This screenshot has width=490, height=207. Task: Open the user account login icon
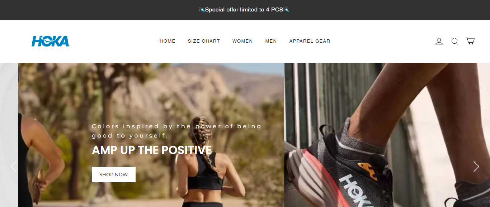point(439,41)
